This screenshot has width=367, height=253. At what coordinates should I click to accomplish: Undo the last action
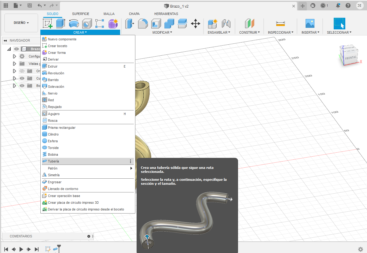point(40,6)
